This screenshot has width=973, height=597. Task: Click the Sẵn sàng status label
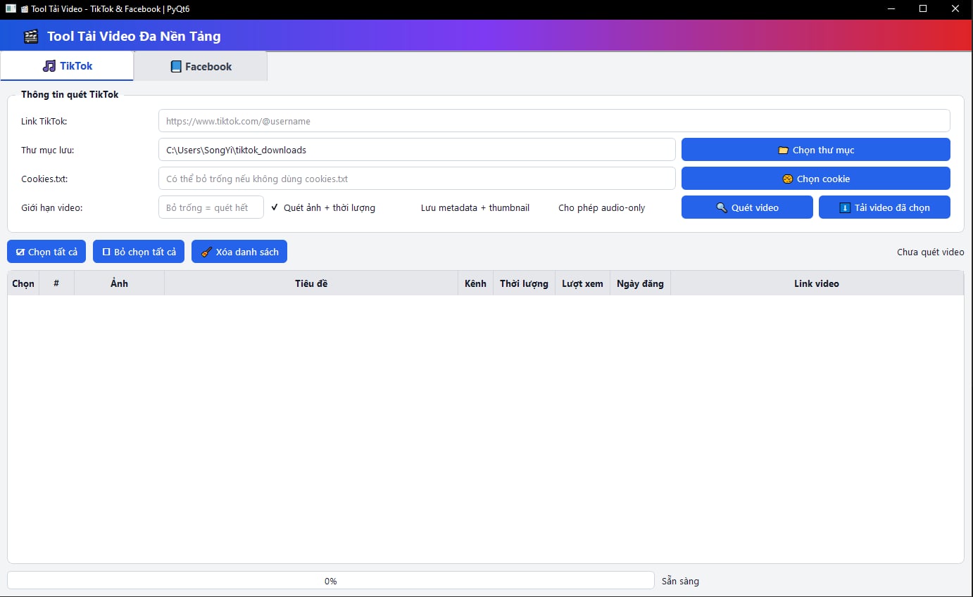coord(680,581)
